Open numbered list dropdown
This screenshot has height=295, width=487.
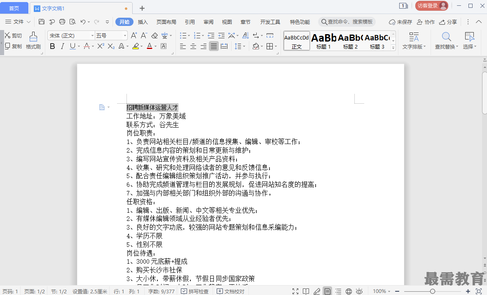click(x=202, y=35)
